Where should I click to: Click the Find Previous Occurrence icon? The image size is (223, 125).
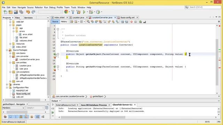[x=92, y=22]
